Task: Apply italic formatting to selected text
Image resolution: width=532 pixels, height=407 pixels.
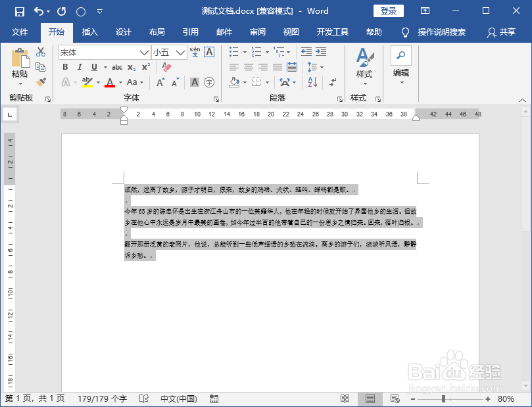Action: [x=80, y=66]
